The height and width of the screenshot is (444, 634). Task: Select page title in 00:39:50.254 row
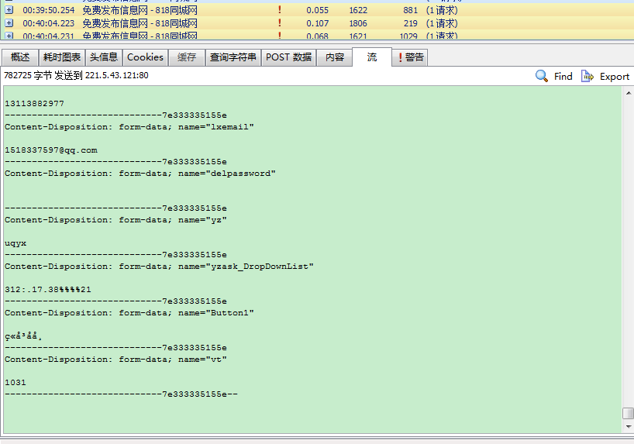pyautogui.click(x=140, y=10)
